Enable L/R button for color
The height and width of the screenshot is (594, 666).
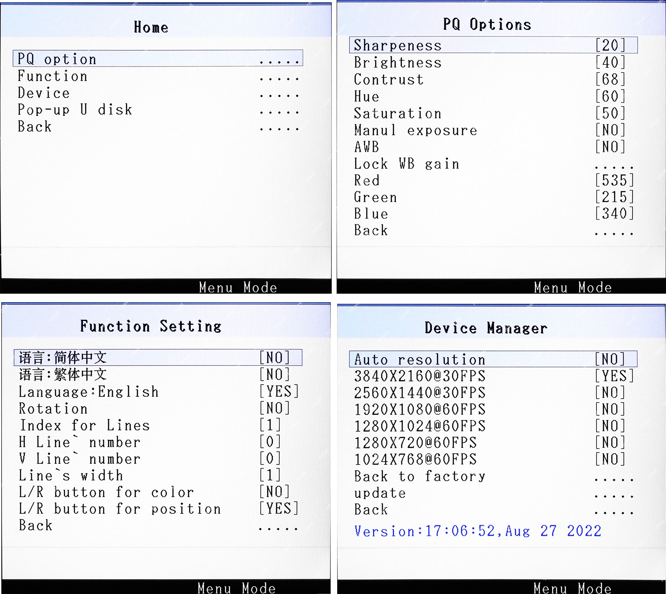pyautogui.click(x=106, y=492)
